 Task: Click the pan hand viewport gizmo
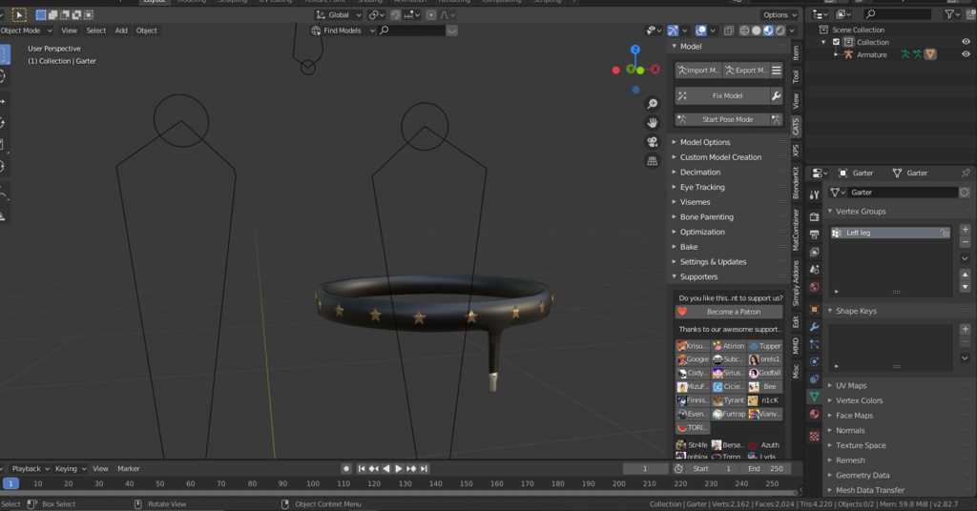653,123
